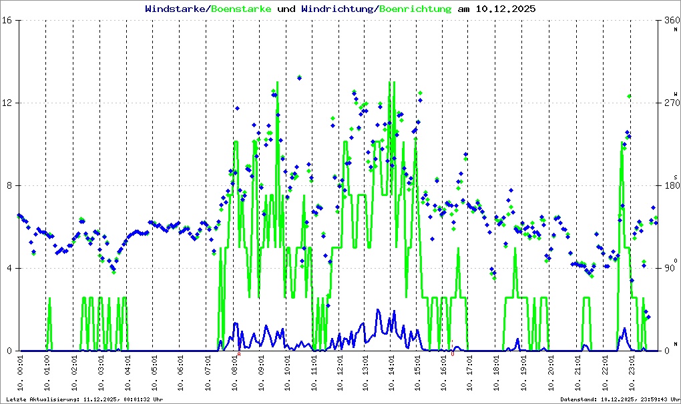Viewport: 681px width, 404px height.
Task: Click the "360" direction axis label
Action: click(x=672, y=21)
